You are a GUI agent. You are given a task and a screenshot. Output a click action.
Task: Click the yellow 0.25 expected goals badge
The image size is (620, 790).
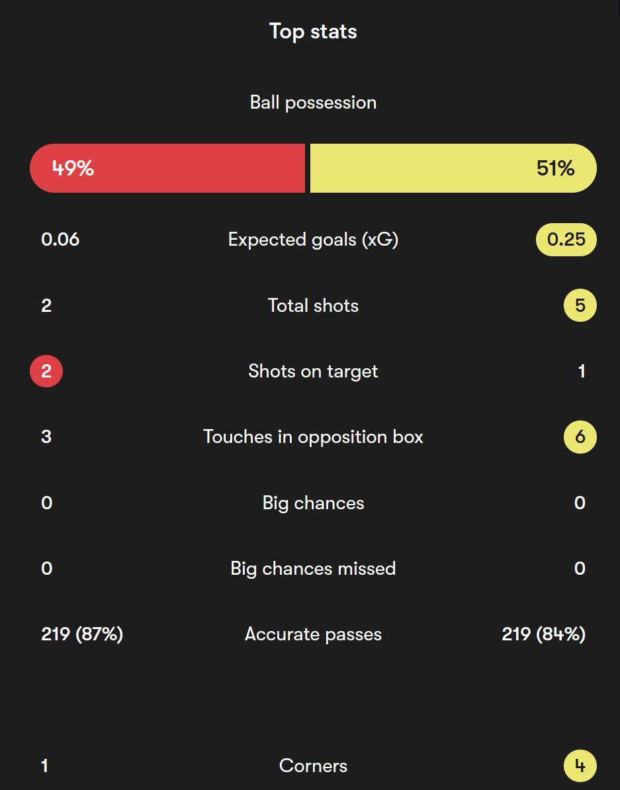[x=566, y=239]
